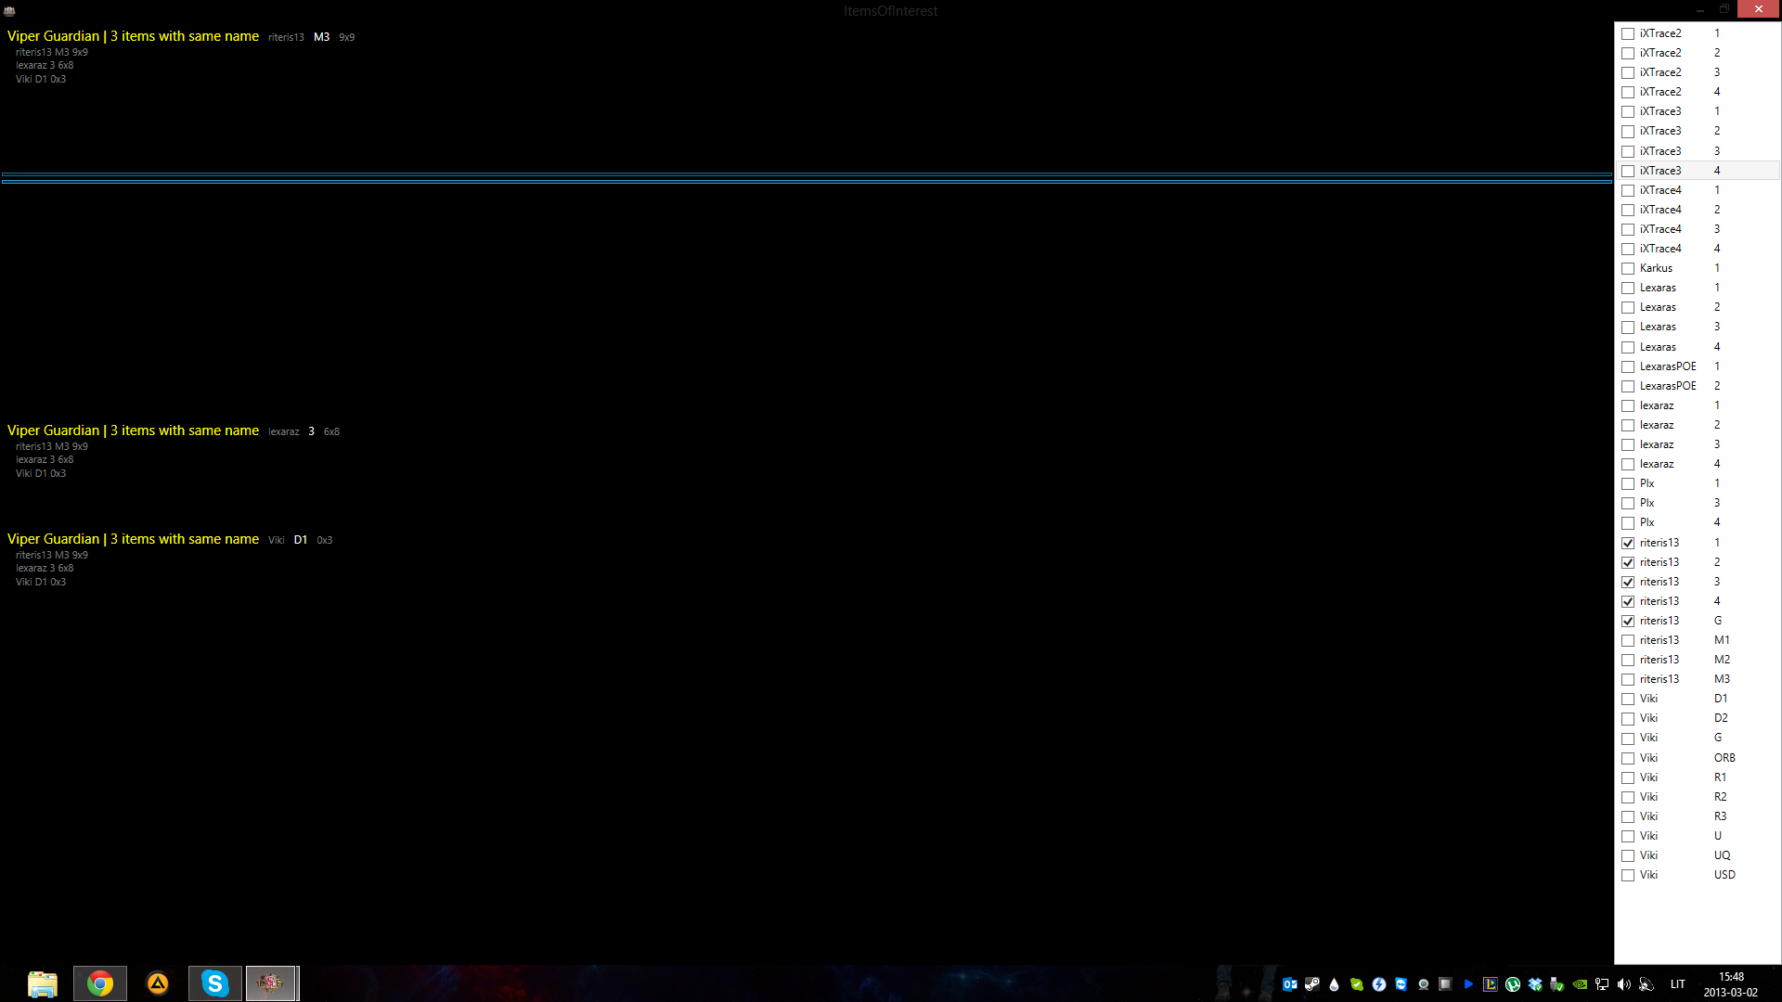Tick the Viki ORB checkbox

click(x=1628, y=758)
